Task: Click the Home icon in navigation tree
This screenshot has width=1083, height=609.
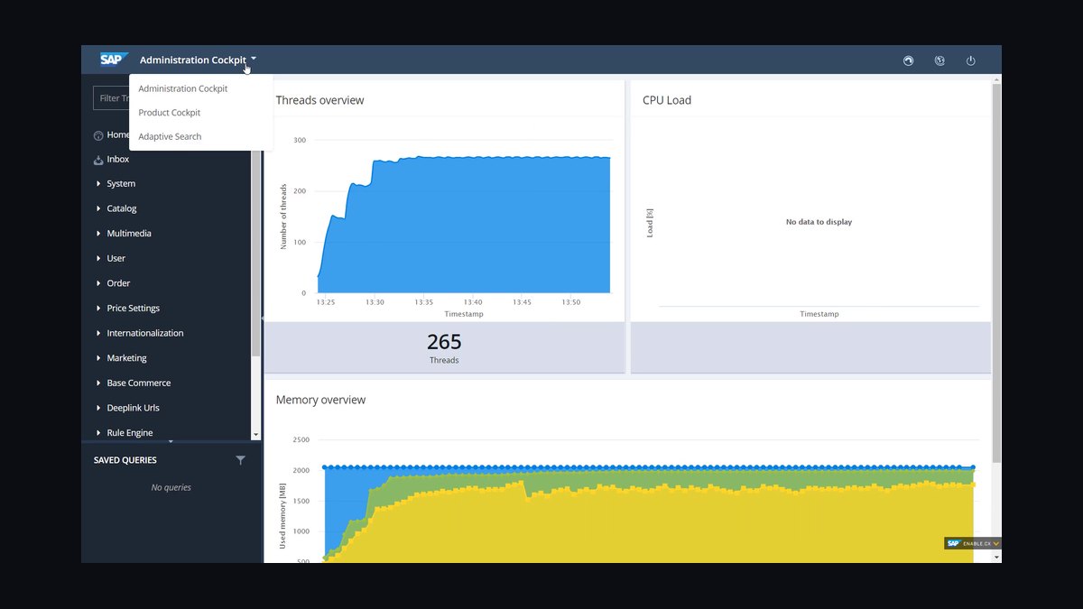Action: (98, 134)
